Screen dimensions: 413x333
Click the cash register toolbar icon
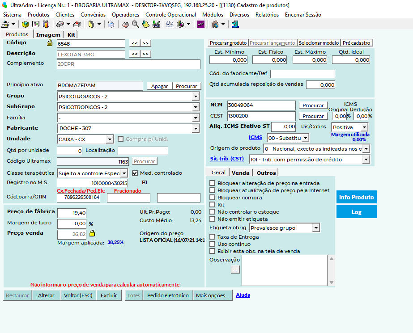pyautogui.click(x=5, y=25)
